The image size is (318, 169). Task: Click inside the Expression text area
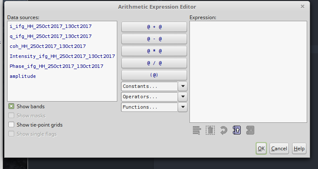248,72
